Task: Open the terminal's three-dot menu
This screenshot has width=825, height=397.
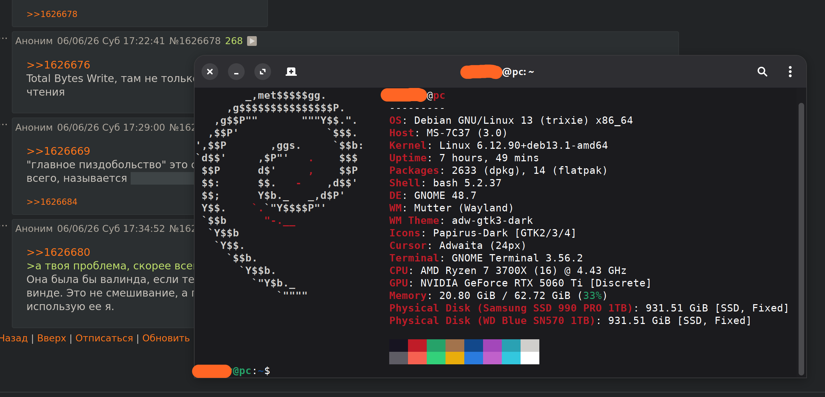Action: point(790,72)
